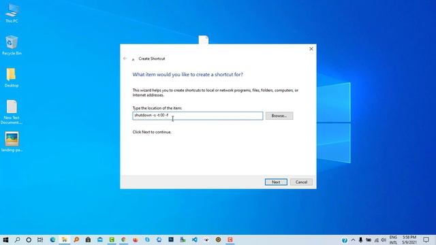The width and height of the screenshot is (436, 245).
Task: Open the volume control tray icon
Action: (x=384, y=240)
